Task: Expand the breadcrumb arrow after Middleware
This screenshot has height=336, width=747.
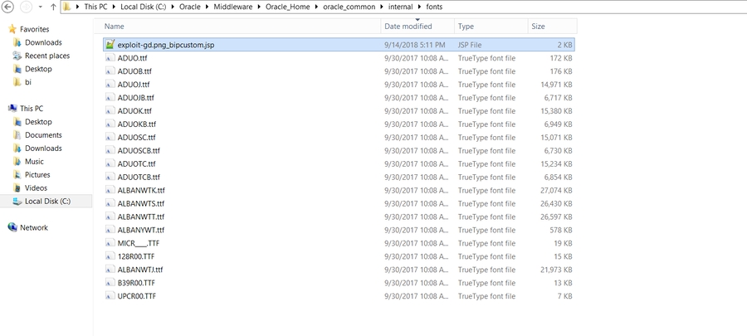Action: point(259,7)
